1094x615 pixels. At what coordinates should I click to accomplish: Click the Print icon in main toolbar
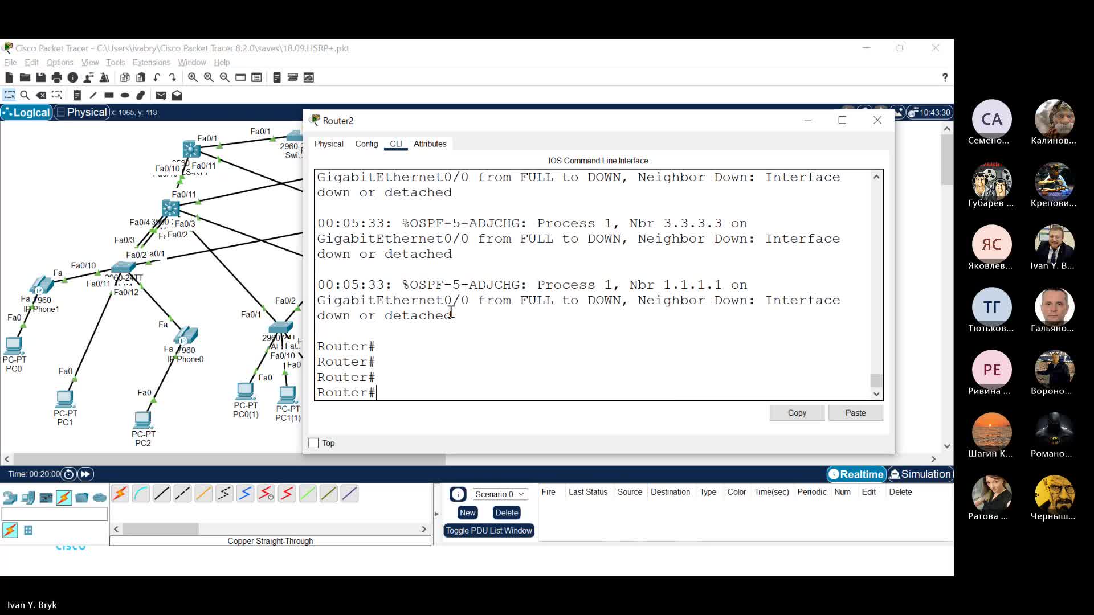click(x=57, y=77)
